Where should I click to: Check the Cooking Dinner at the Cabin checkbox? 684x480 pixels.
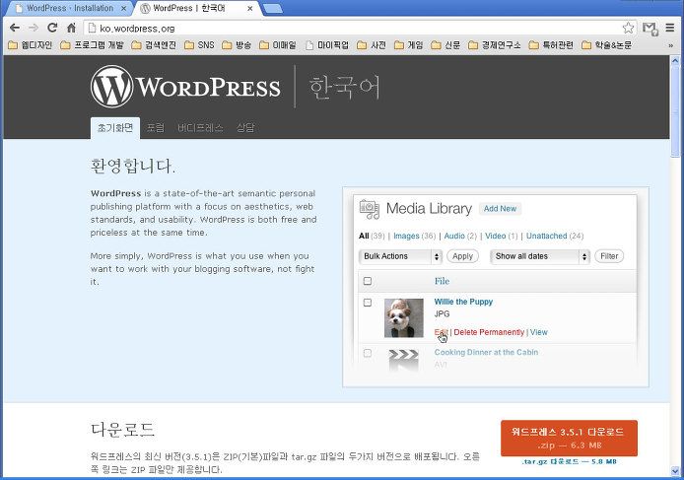368,353
